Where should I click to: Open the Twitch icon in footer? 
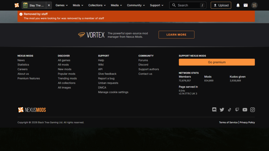[237, 110]
